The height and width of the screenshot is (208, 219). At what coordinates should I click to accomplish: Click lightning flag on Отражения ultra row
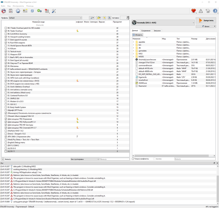click(77, 136)
